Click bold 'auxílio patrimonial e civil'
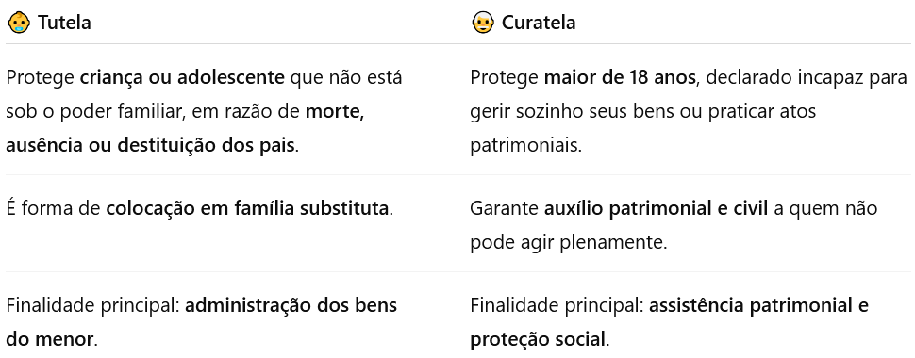 656,208
